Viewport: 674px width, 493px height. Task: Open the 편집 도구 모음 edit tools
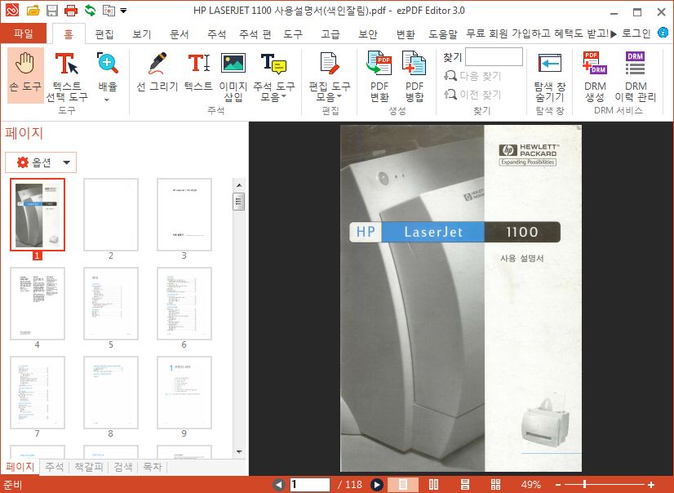(x=330, y=77)
